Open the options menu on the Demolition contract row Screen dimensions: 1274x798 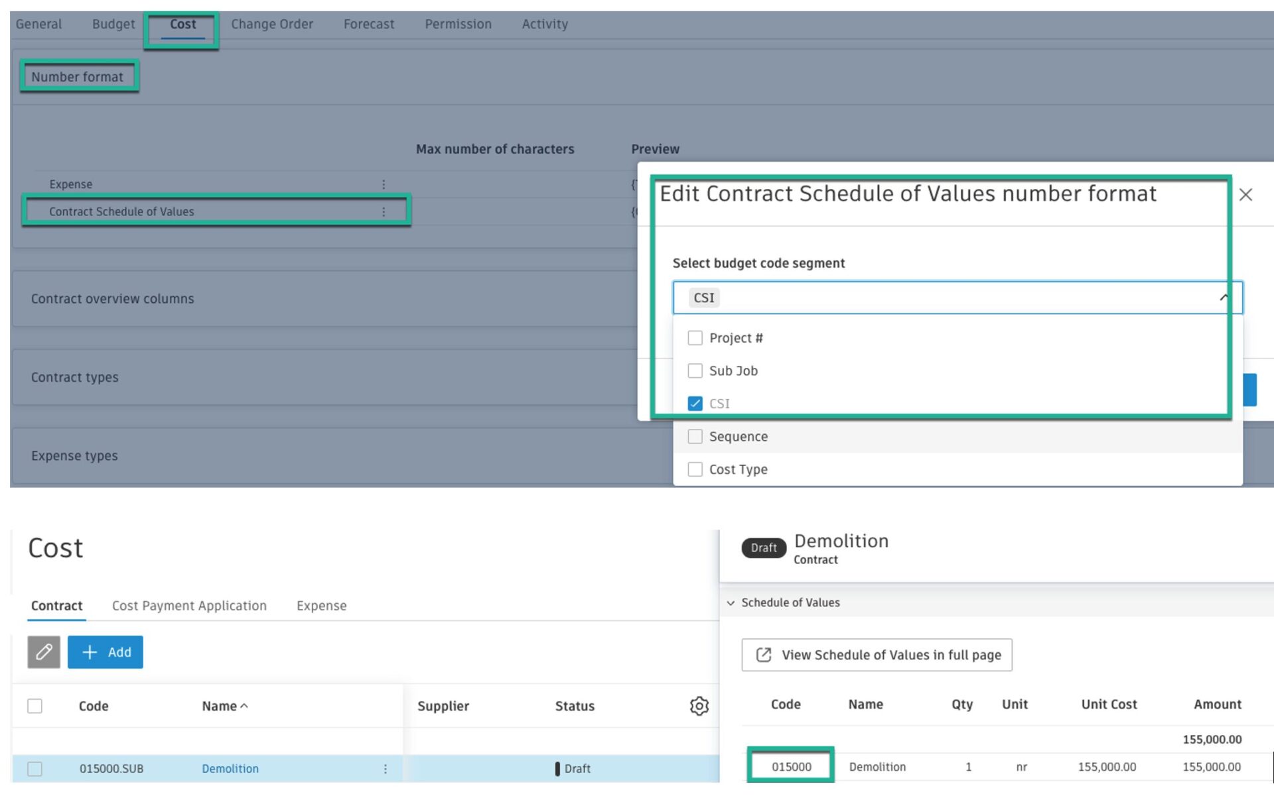pyautogui.click(x=385, y=768)
